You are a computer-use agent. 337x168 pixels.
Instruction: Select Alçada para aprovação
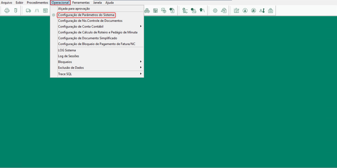(x=97, y=9)
